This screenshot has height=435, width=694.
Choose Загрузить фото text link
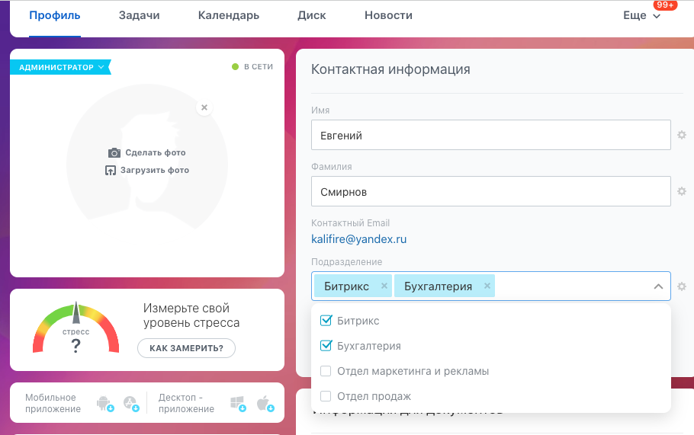pos(155,170)
